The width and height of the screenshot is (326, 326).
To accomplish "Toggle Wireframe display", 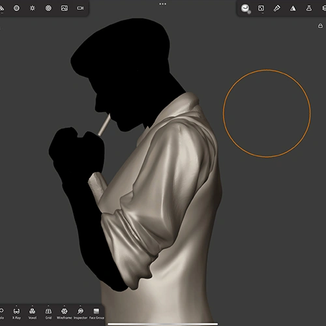I will pyautogui.click(x=64, y=314).
